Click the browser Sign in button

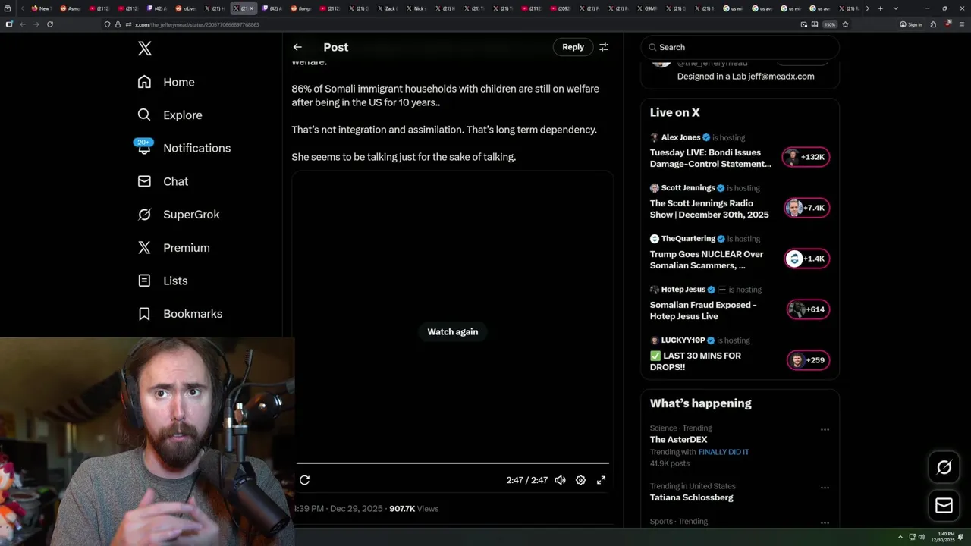coord(911,24)
